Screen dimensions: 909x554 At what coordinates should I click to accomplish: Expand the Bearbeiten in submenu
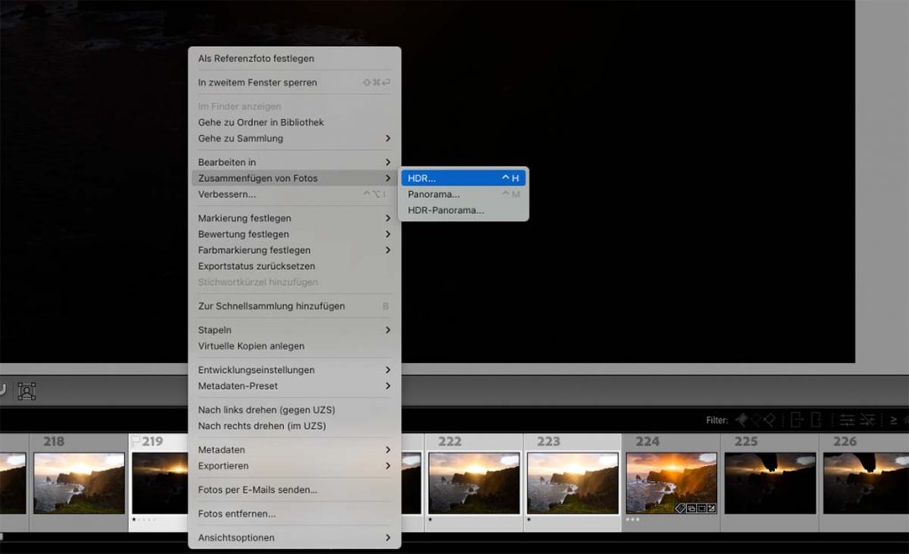point(293,162)
